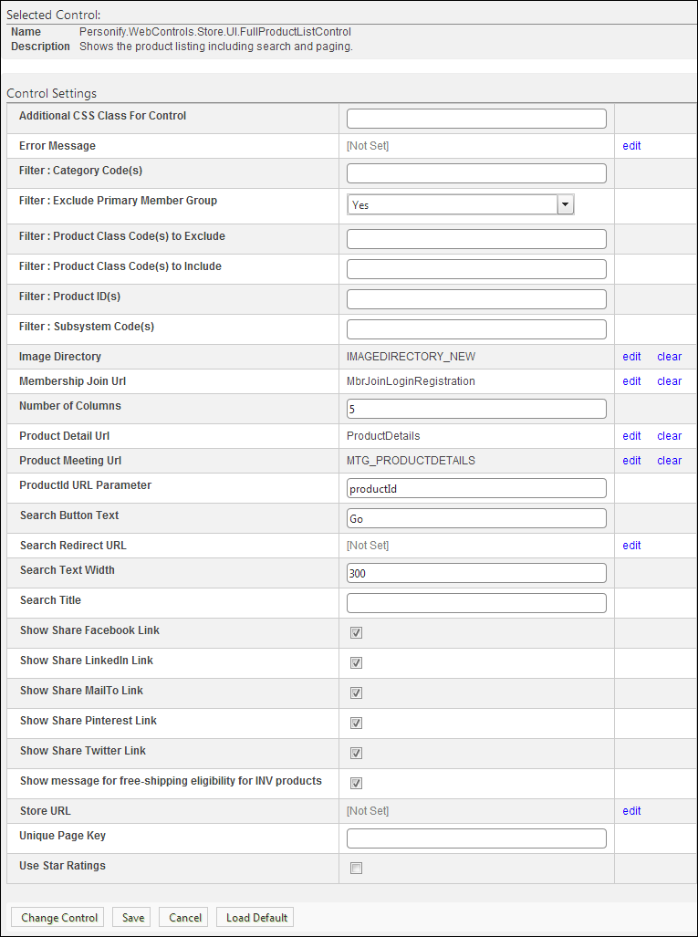Open Exclude Primary Member Group dropdown
Viewport: 698px width, 937px height.
point(461,204)
